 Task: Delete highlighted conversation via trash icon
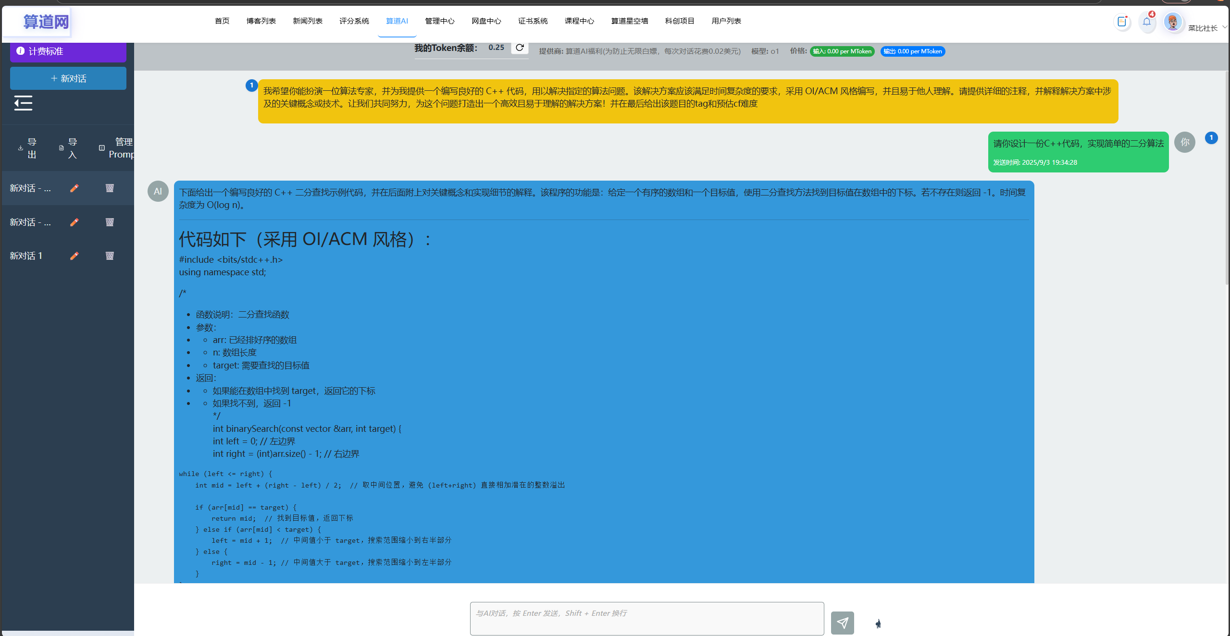110,188
